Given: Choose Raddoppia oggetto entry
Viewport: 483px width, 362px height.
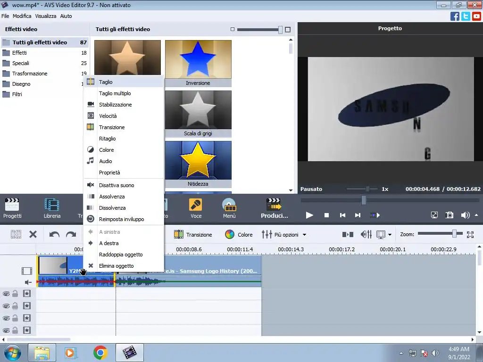Looking at the screenshot, I should pos(124,255).
